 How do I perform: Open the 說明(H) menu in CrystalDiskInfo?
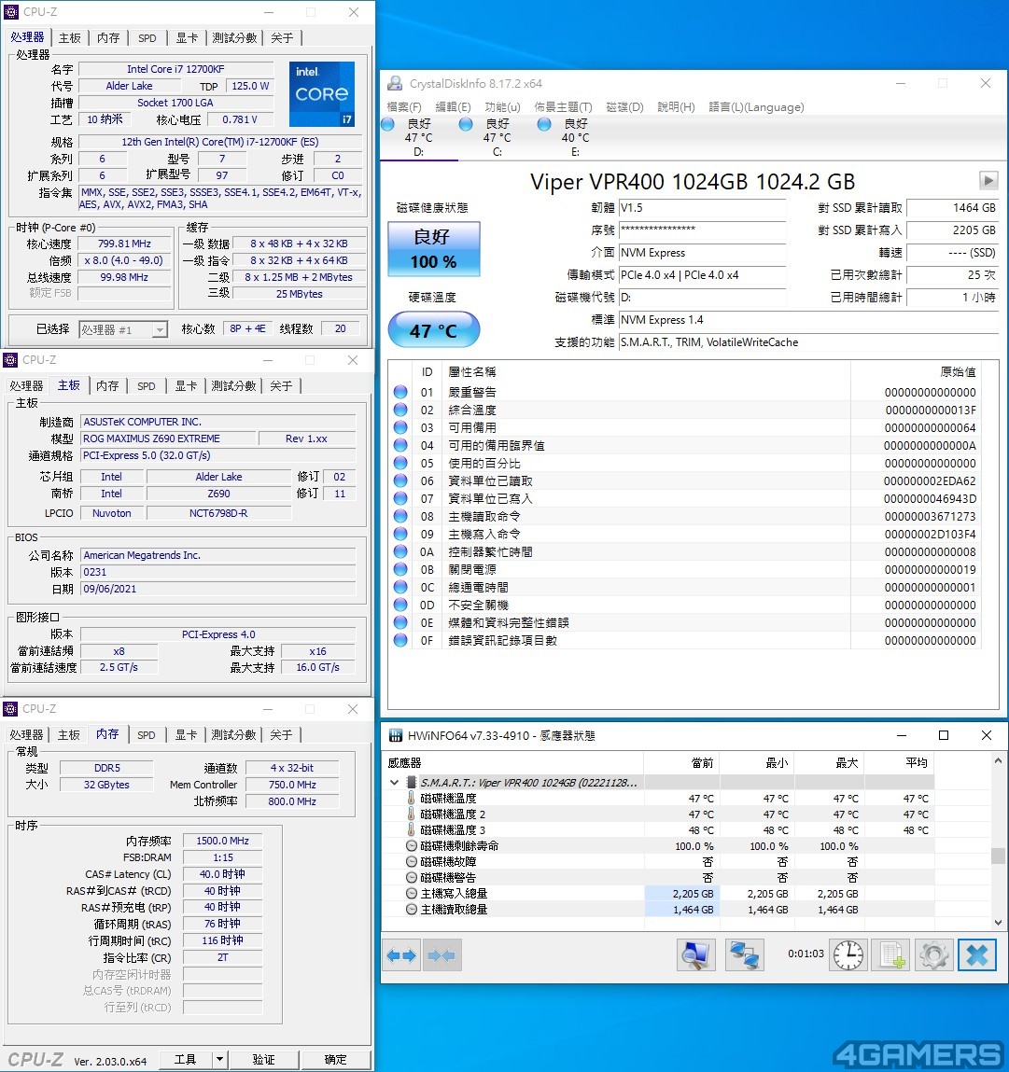(x=676, y=107)
